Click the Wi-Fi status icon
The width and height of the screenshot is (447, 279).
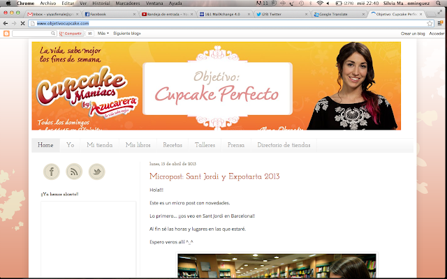click(320, 3)
